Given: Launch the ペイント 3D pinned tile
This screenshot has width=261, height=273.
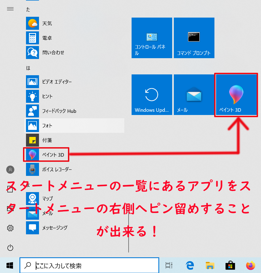Looking at the screenshot, I should 236,95.
